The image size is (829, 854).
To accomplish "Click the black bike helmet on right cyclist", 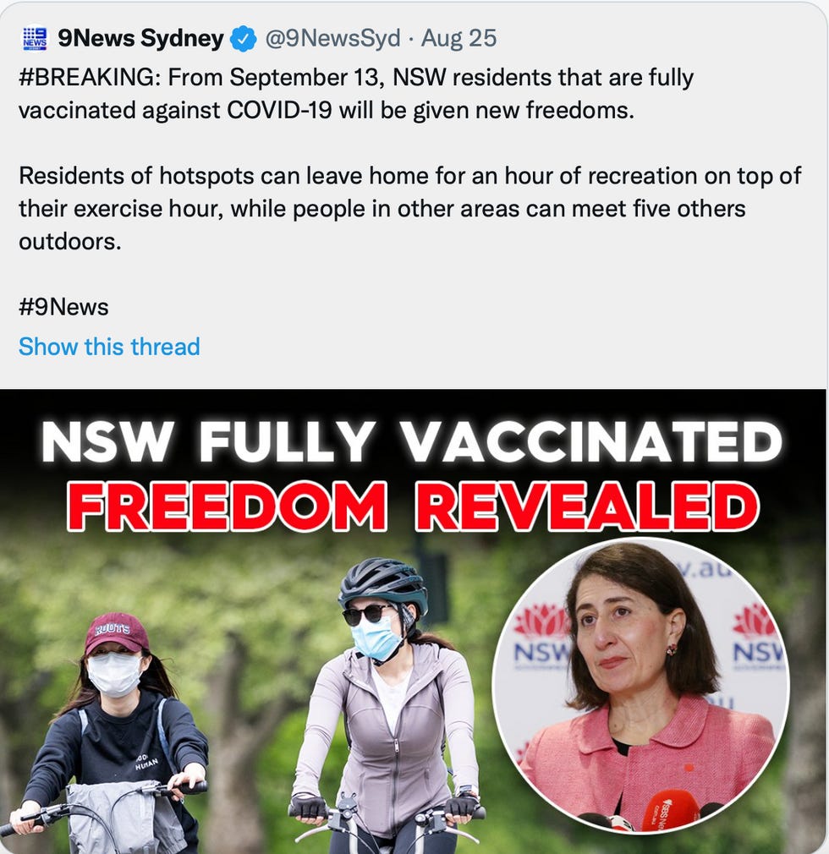I will 382,584.
